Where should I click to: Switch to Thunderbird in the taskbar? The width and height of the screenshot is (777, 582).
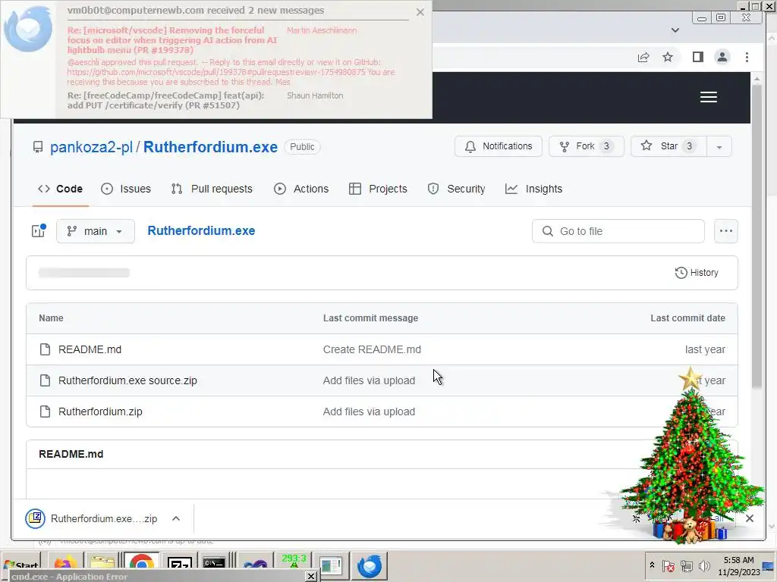[x=370, y=565]
